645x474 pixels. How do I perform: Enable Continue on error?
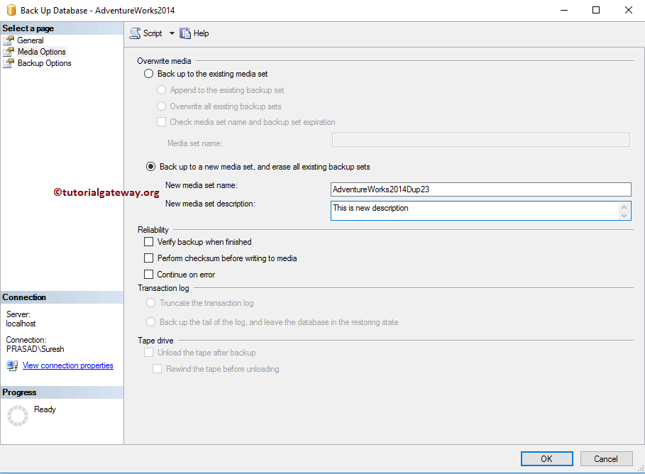(148, 275)
